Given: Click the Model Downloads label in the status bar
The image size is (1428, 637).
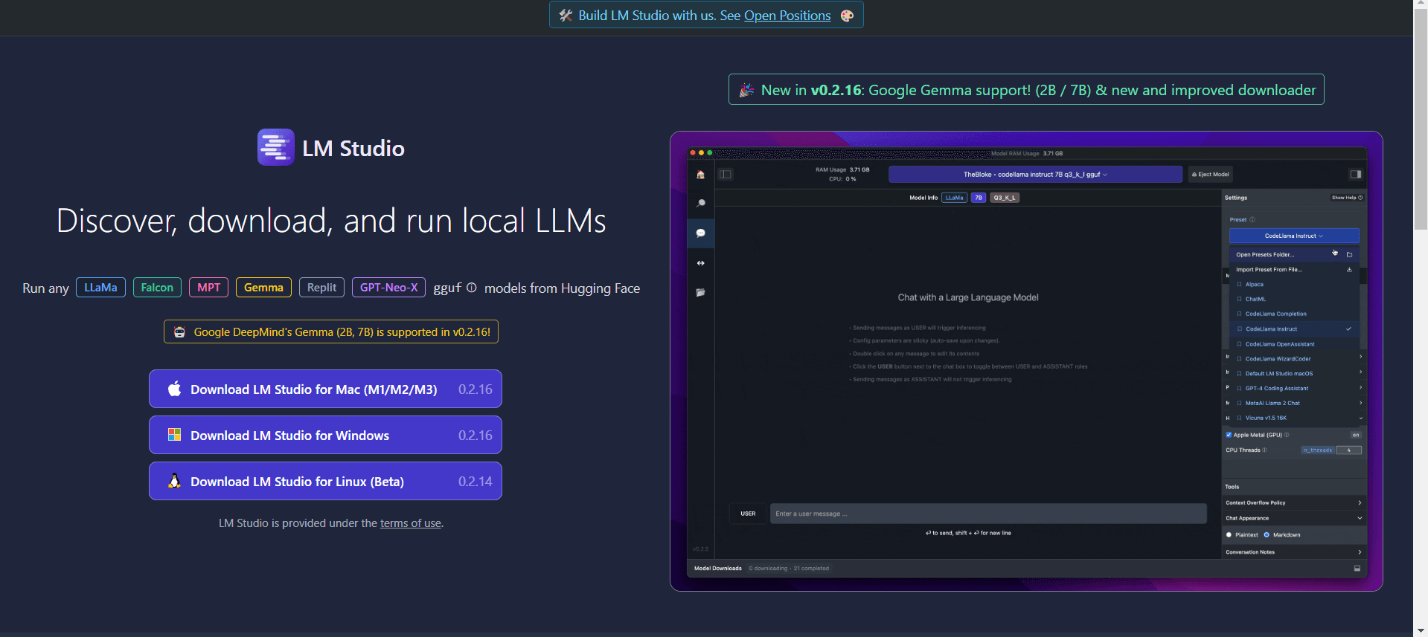Looking at the screenshot, I should pos(718,569).
